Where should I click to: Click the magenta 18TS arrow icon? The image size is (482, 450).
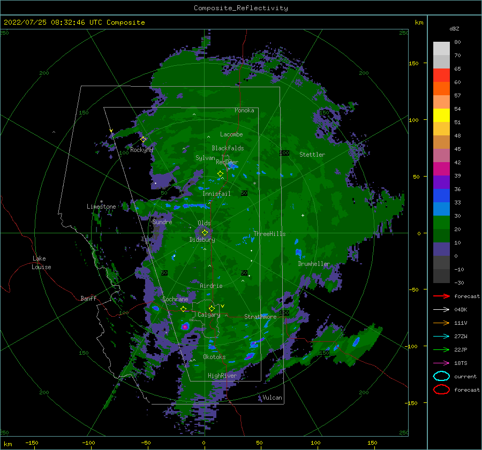click(x=441, y=363)
